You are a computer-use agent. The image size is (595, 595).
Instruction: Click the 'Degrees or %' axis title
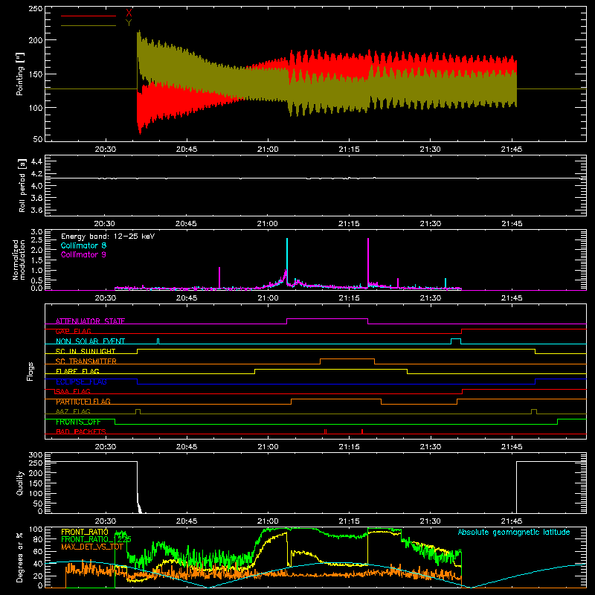pos(20,557)
